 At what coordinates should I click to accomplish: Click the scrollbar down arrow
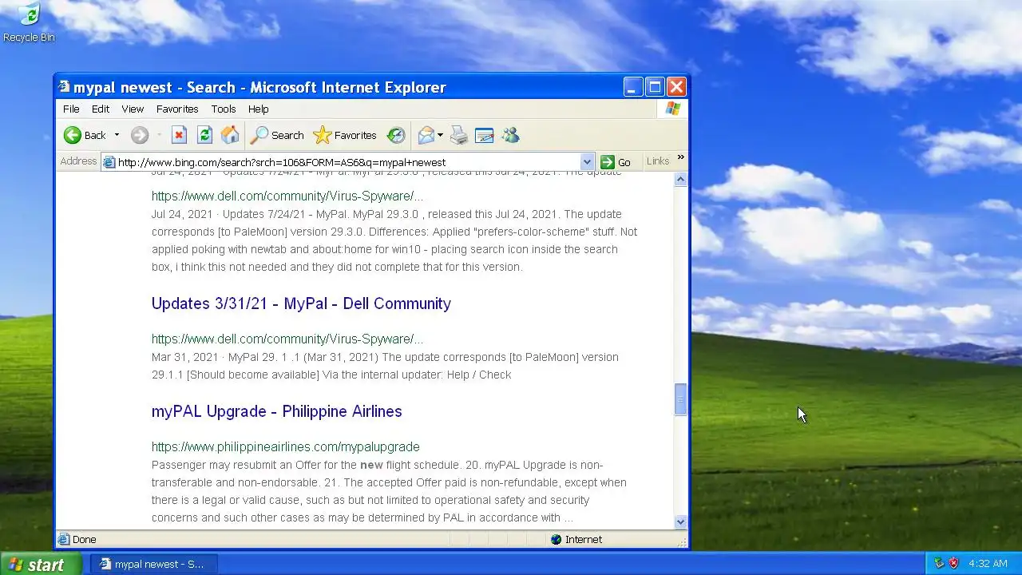[x=680, y=522]
